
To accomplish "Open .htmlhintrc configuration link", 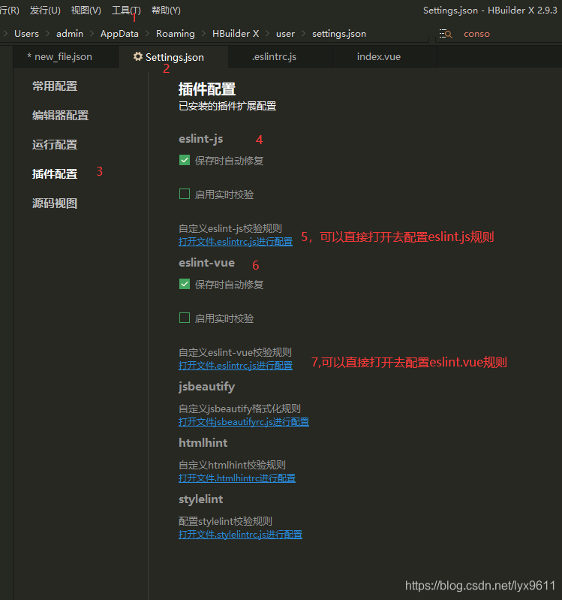I will click(237, 478).
